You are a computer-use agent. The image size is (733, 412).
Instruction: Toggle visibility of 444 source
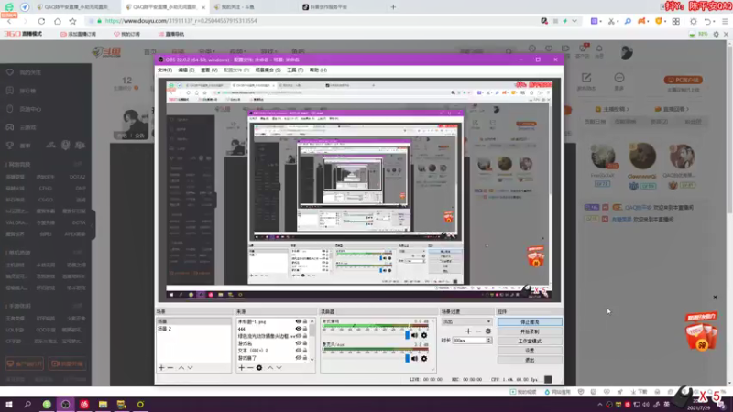299,329
